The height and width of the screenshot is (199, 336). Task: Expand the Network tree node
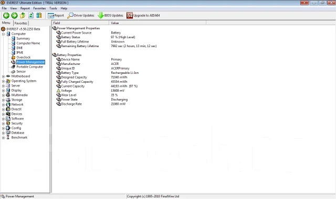pyautogui.click(x=3, y=105)
